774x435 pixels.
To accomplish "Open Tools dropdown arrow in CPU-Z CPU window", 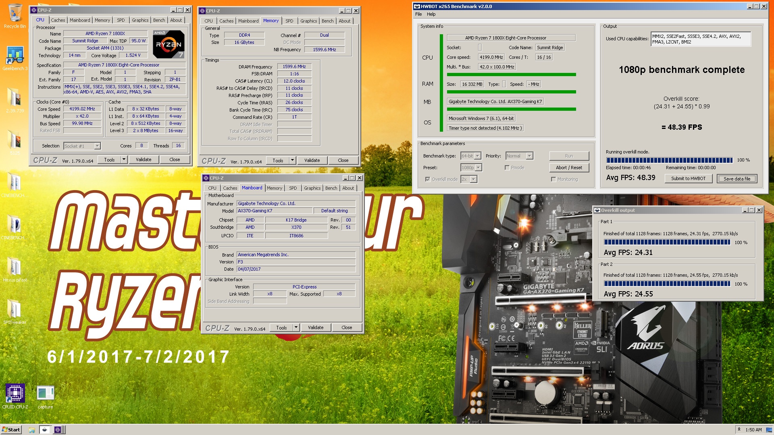I will [124, 160].
